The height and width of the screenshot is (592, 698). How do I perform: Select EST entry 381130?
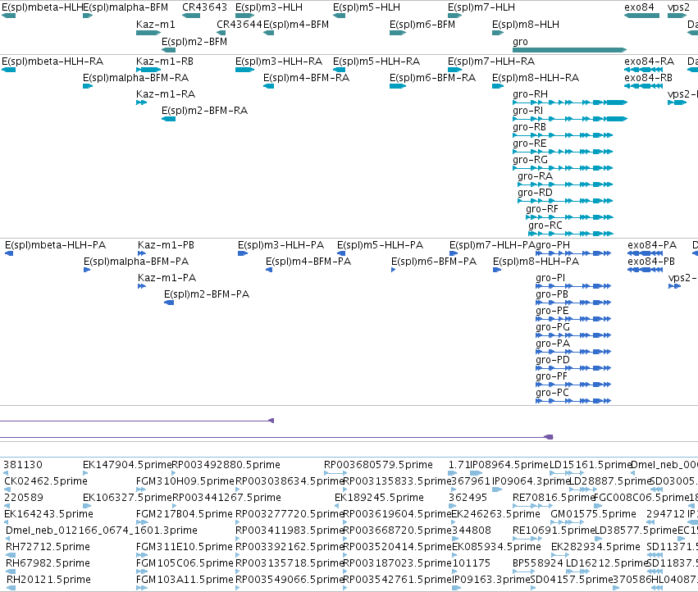click(x=23, y=465)
